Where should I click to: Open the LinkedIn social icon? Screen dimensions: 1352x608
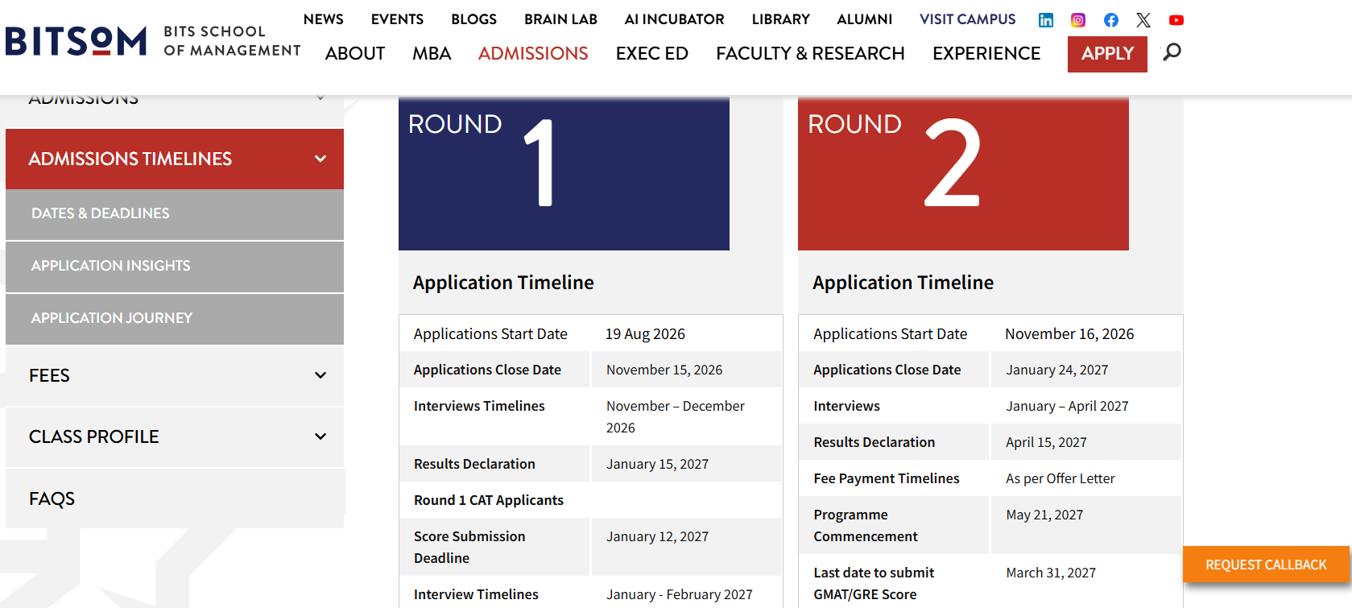click(1045, 20)
